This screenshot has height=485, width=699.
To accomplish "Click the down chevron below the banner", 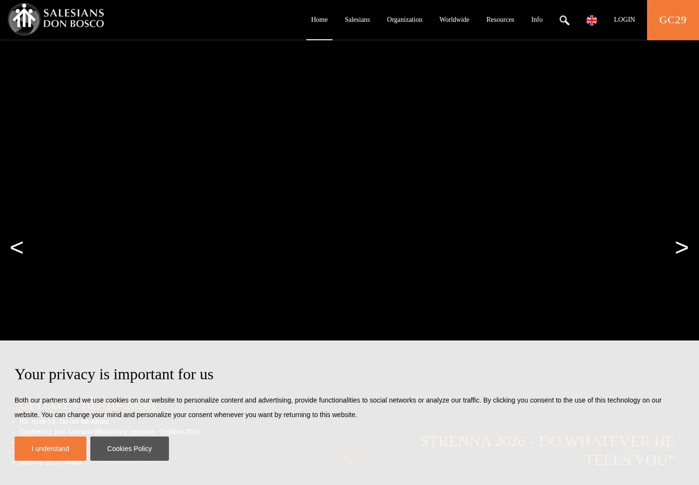I will [x=350, y=458].
